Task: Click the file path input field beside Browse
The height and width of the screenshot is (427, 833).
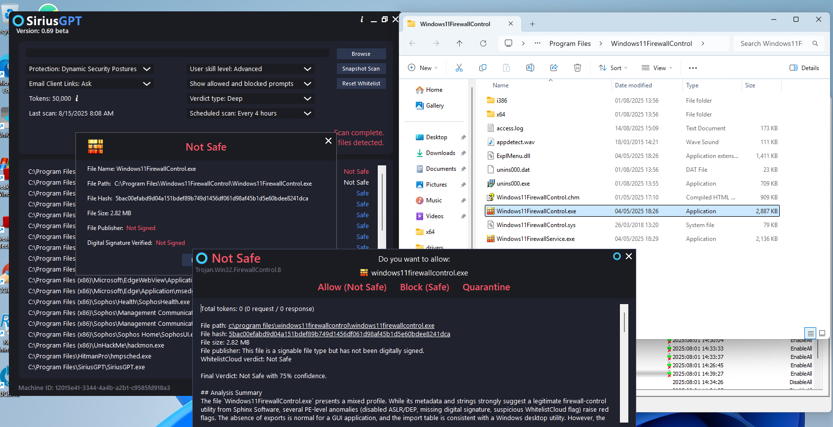Action: click(x=178, y=53)
